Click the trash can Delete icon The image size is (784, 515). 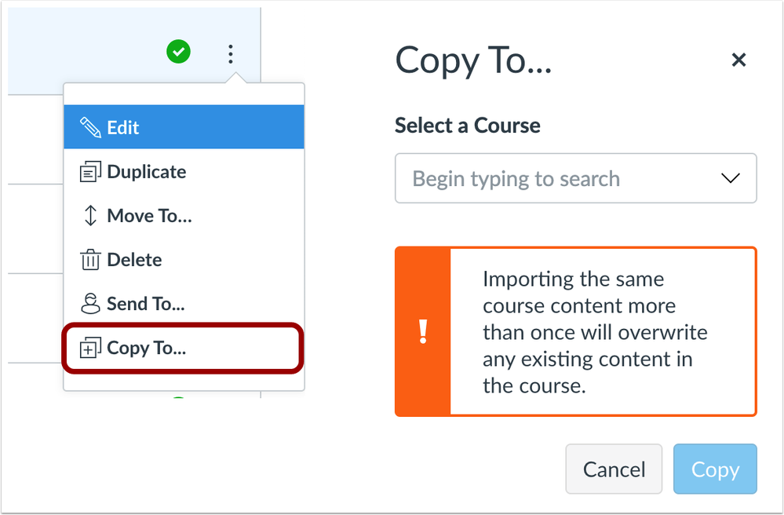[x=90, y=260]
